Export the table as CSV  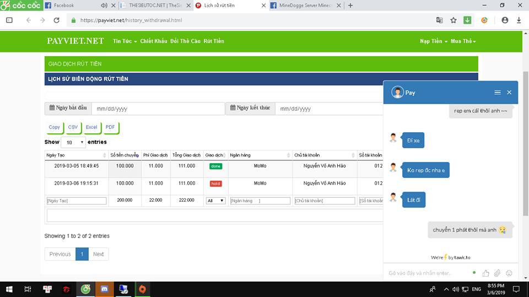coord(73,127)
